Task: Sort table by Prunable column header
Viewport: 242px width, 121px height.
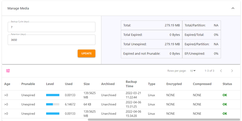Action: tap(28, 84)
